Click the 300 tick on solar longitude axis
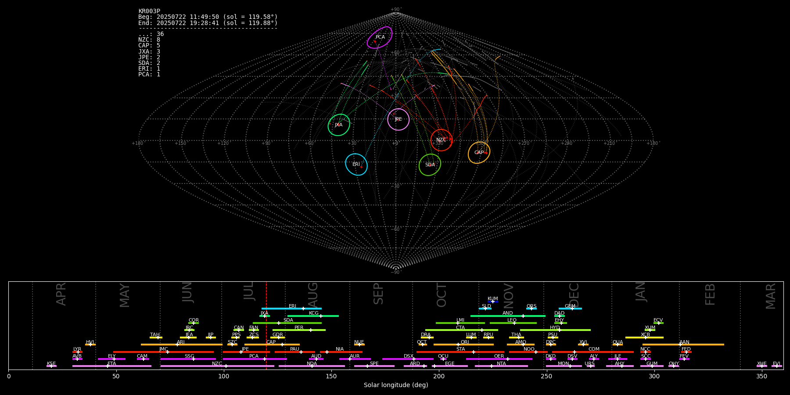Image resolution: width=790 pixels, height=395 pixels. (654, 376)
